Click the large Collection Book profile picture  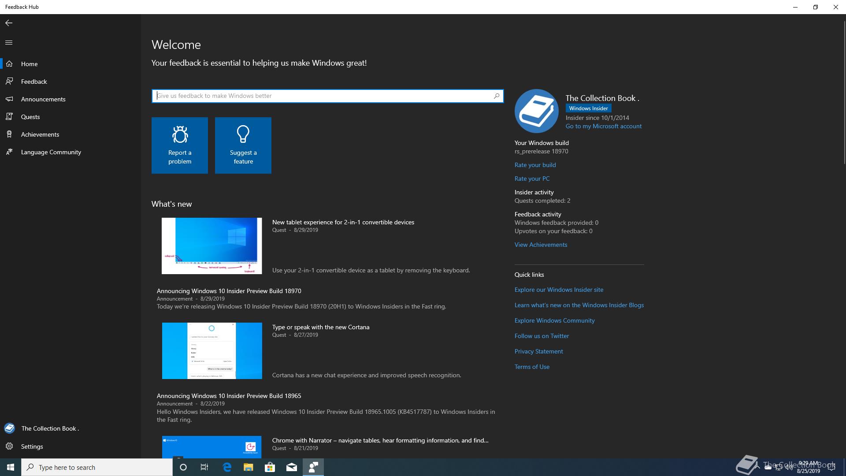tap(537, 111)
